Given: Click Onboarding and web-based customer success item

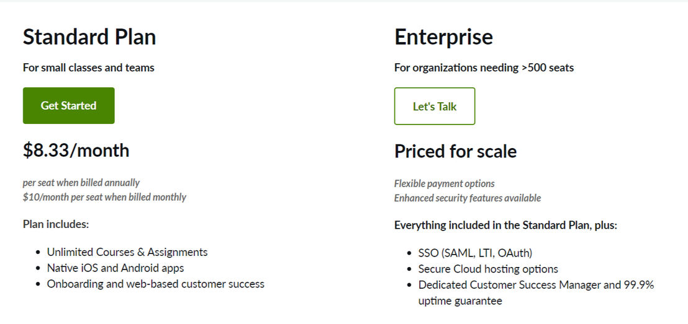Looking at the screenshot, I should [x=156, y=284].
